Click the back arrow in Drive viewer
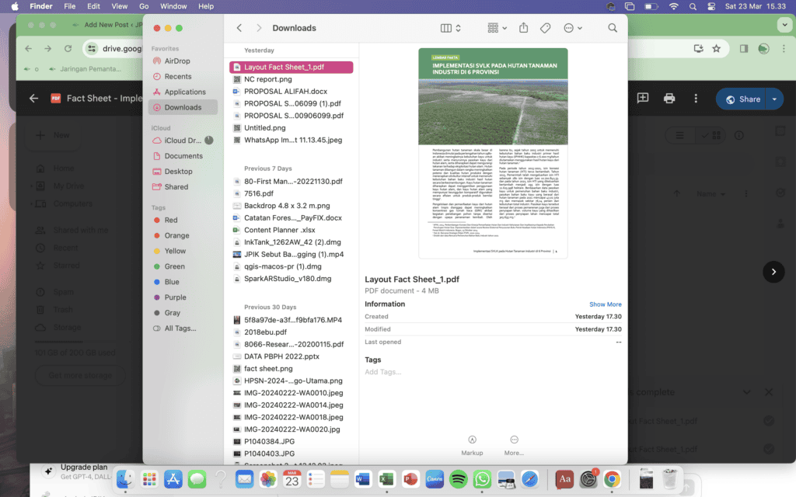Image resolution: width=796 pixels, height=497 pixels. pyautogui.click(x=33, y=99)
